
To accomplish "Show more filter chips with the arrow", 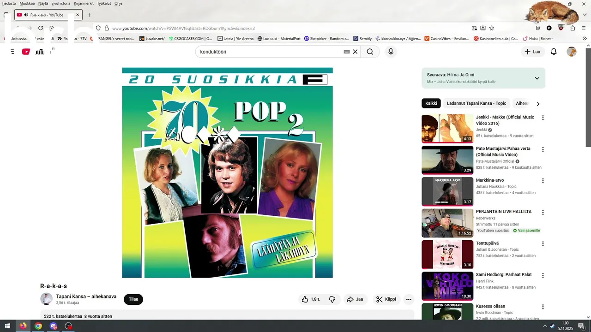I will coord(538,104).
